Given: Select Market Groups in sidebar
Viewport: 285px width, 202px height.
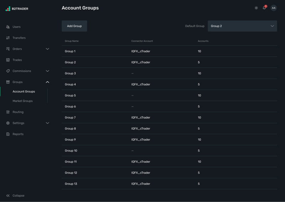Looking at the screenshot, I should pos(22,101).
